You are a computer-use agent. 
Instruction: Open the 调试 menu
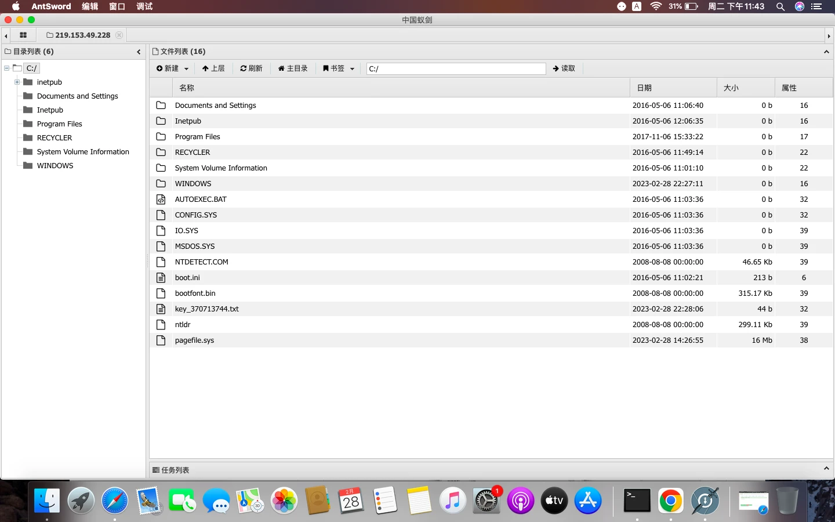144,6
